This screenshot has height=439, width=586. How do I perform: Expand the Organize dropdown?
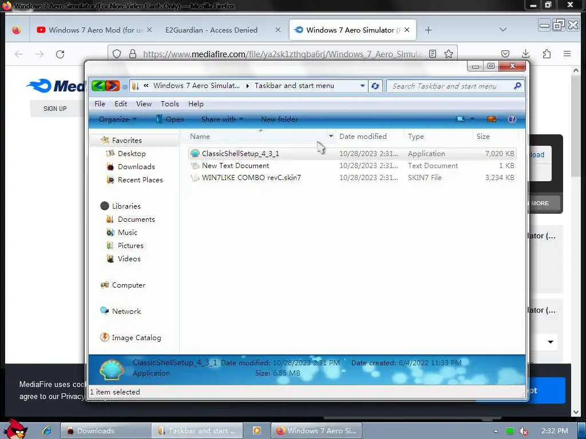[117, 119]
